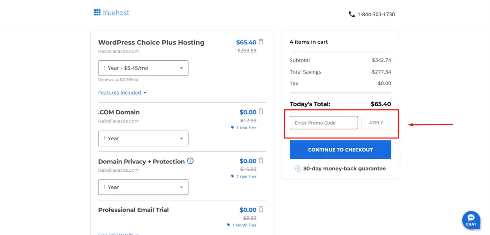Open the Chat bubble widget

click(x=471, y=220)
